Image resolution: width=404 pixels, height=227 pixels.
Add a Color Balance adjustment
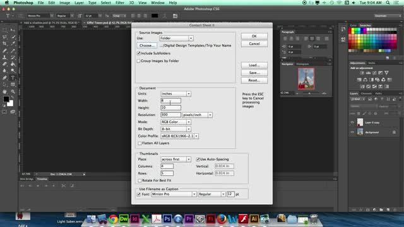point(365,79)
